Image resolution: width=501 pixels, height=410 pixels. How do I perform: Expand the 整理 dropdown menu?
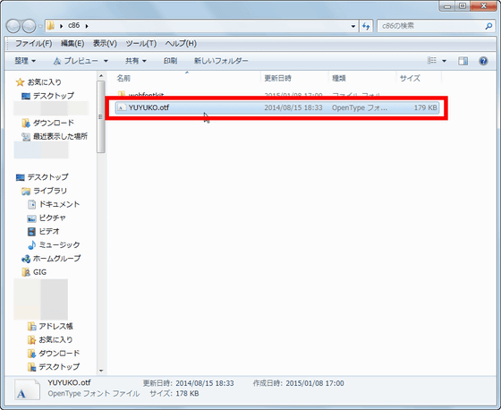(x=25, y=61)
